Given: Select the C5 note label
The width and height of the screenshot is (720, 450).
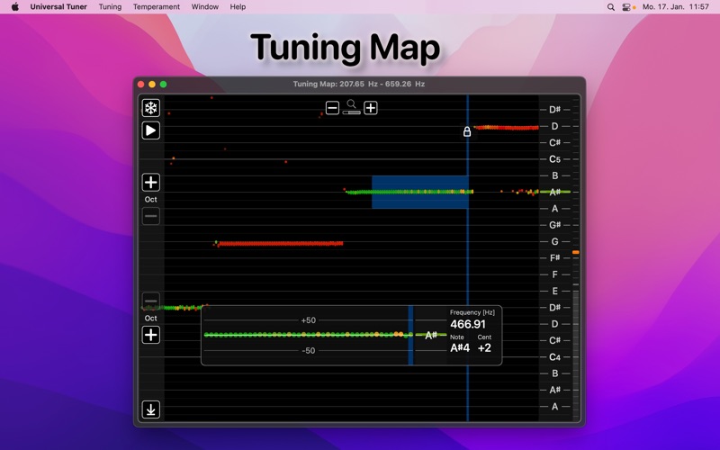Looking at the screenshot, I should point(554,159).
